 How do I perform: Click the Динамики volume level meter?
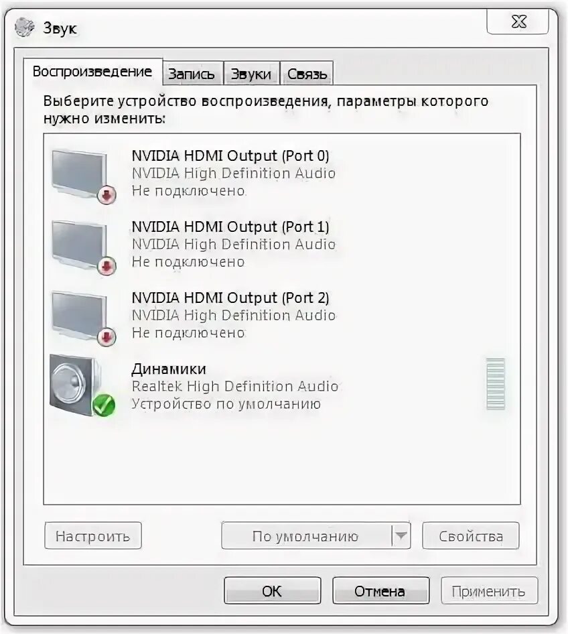tap(496, 384)
